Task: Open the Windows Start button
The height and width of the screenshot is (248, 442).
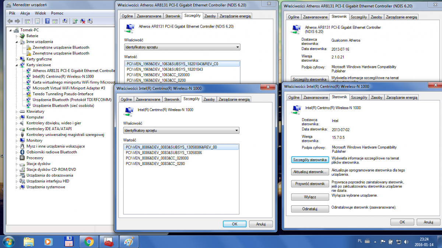Action: (8, 241)
